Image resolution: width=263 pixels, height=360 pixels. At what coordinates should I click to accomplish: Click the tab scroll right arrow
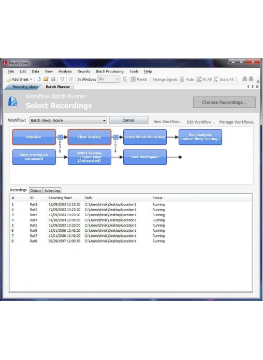pos(253,86)
